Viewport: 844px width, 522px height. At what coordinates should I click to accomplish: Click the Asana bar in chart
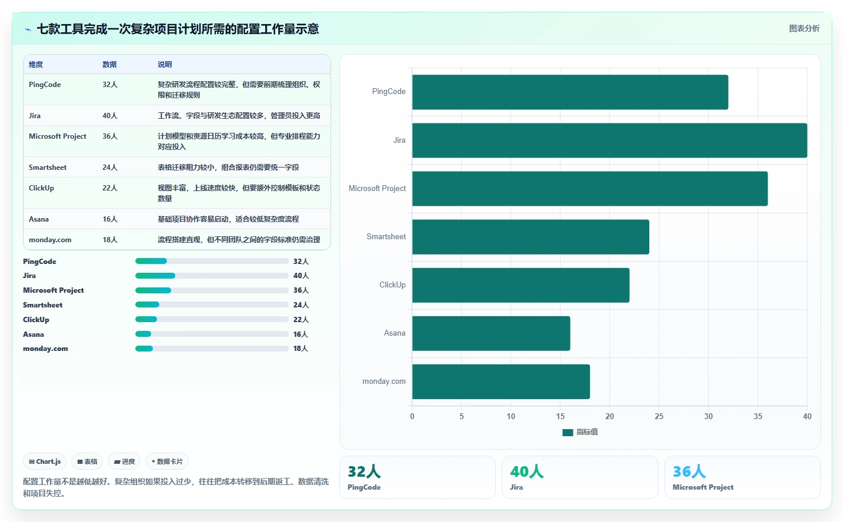click(491, 333)
